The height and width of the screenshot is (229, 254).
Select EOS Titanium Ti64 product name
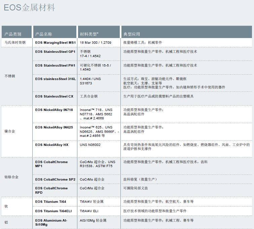(x=51, y=202)
